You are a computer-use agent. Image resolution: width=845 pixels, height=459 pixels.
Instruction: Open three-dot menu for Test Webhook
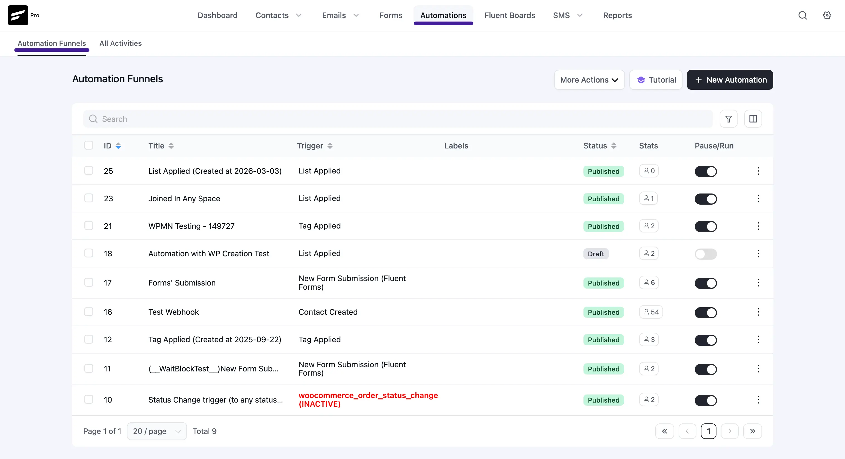758,312
